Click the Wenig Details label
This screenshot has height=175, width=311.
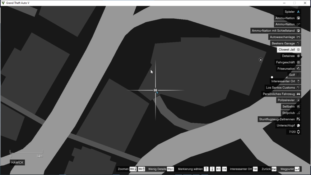(x=157, y=169)
